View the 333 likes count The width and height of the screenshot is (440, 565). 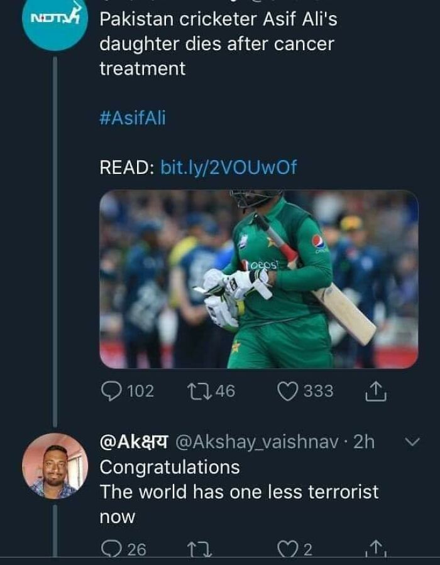[x=318, y=391]
